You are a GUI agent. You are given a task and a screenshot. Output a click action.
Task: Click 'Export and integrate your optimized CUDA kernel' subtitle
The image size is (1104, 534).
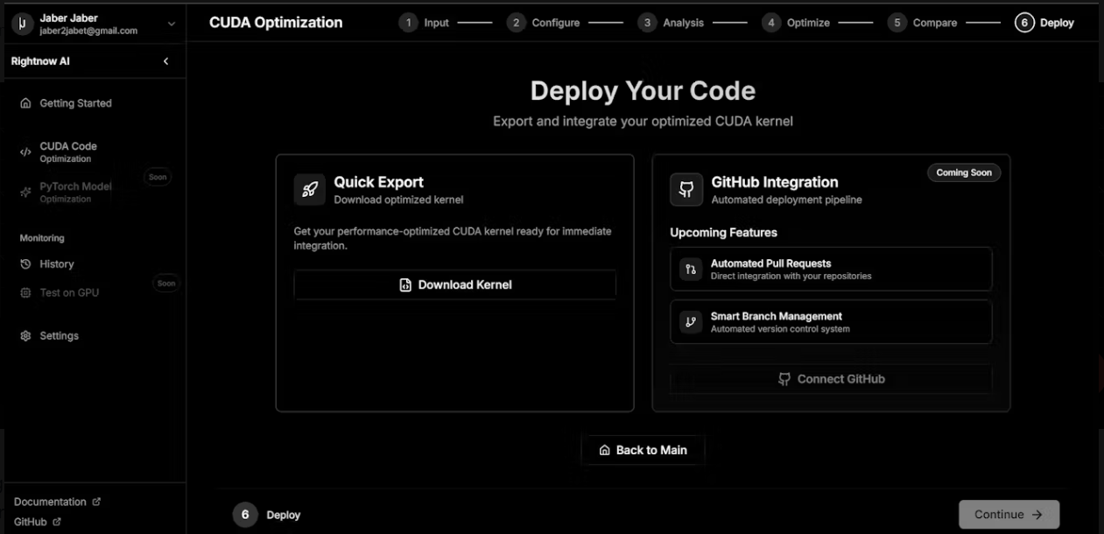click(643, 122)
